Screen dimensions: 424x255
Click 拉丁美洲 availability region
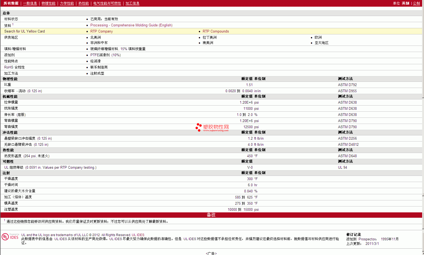[x=210, y=37]
